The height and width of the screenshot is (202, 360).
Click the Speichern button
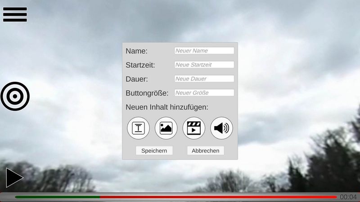pos(154,151)
